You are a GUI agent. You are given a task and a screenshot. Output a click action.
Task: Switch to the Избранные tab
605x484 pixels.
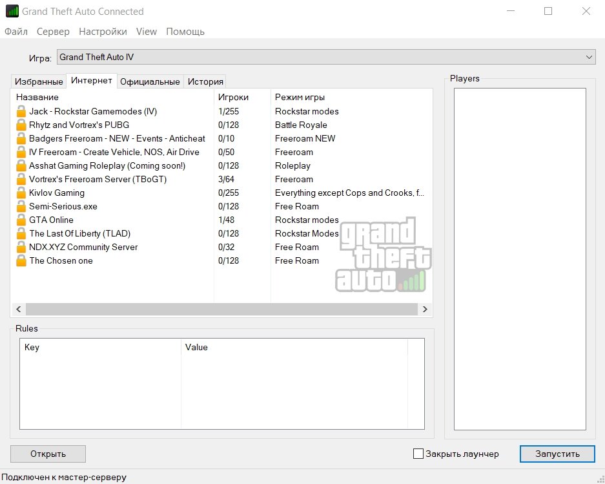(x=39, y=81)
